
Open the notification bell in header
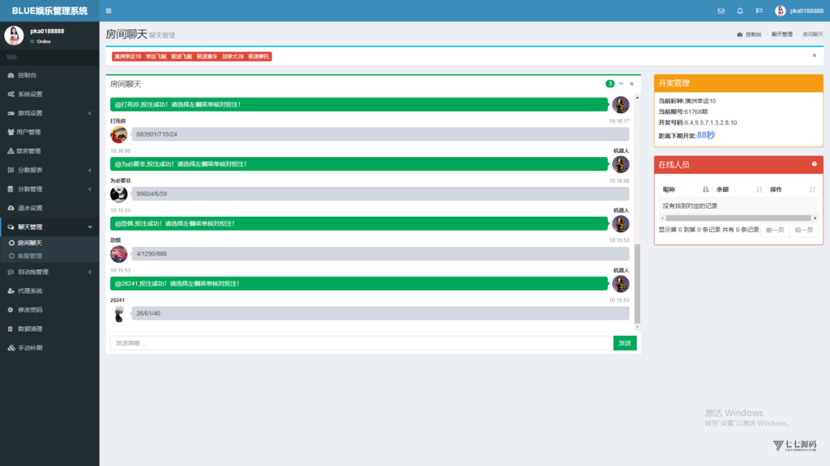[x=740, y=11]
